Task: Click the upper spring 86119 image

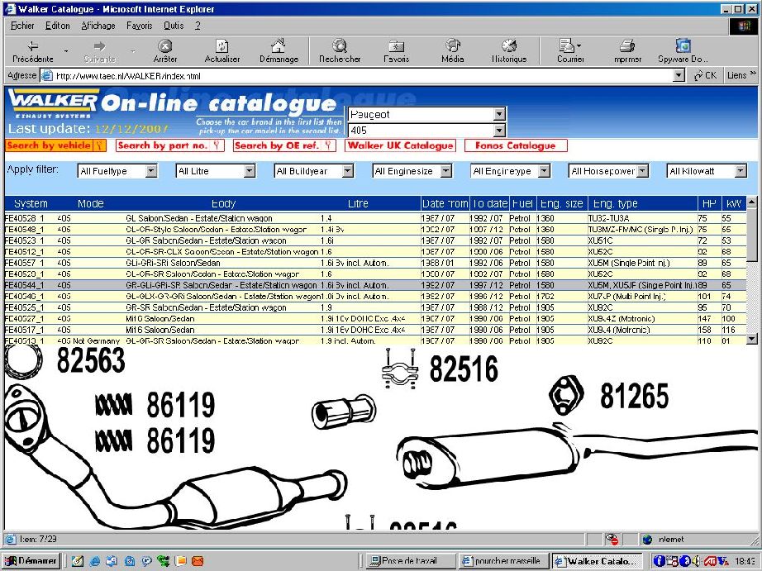Action: tap(113, 405)
